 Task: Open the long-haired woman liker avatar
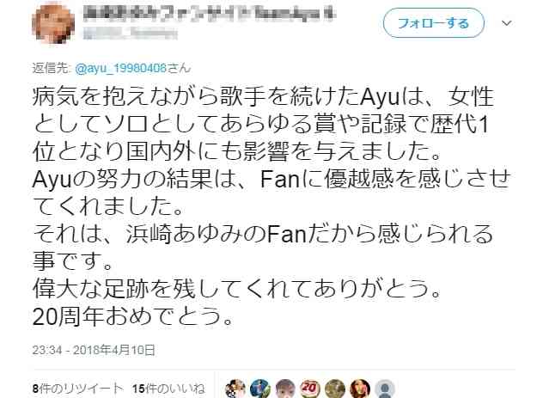360,389
